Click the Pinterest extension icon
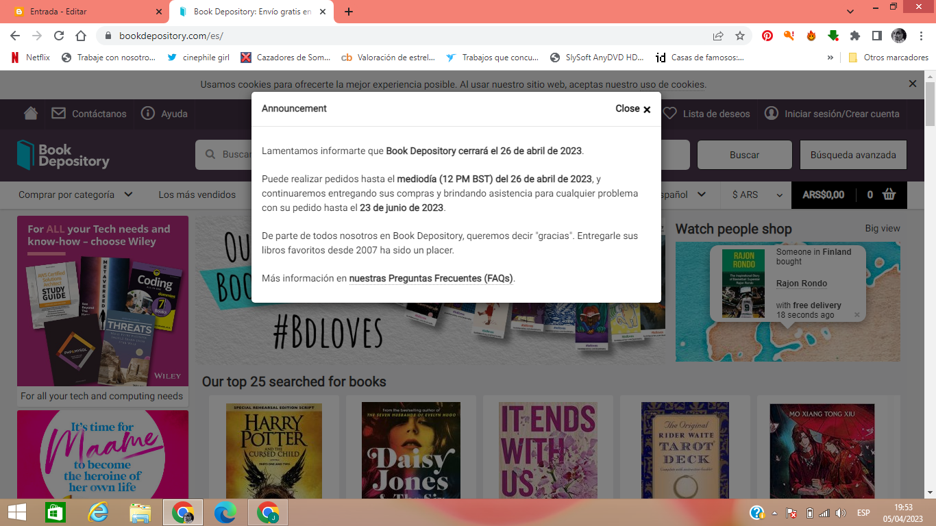This screenshot has height=526, width=936. pyautogui.click(x=767, y=36)
